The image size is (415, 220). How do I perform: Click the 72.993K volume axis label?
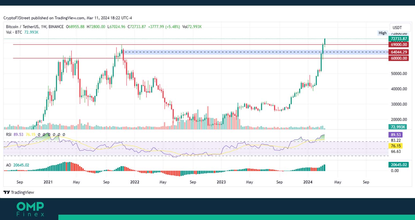[x=398, y=127]
